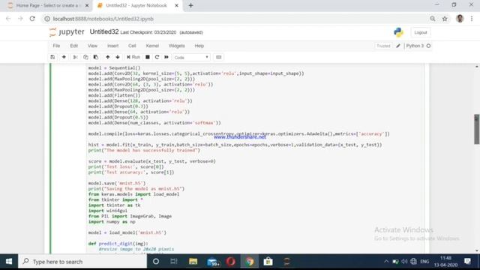
Task: Open Task View in taskbar
Action: coord(174,262)
